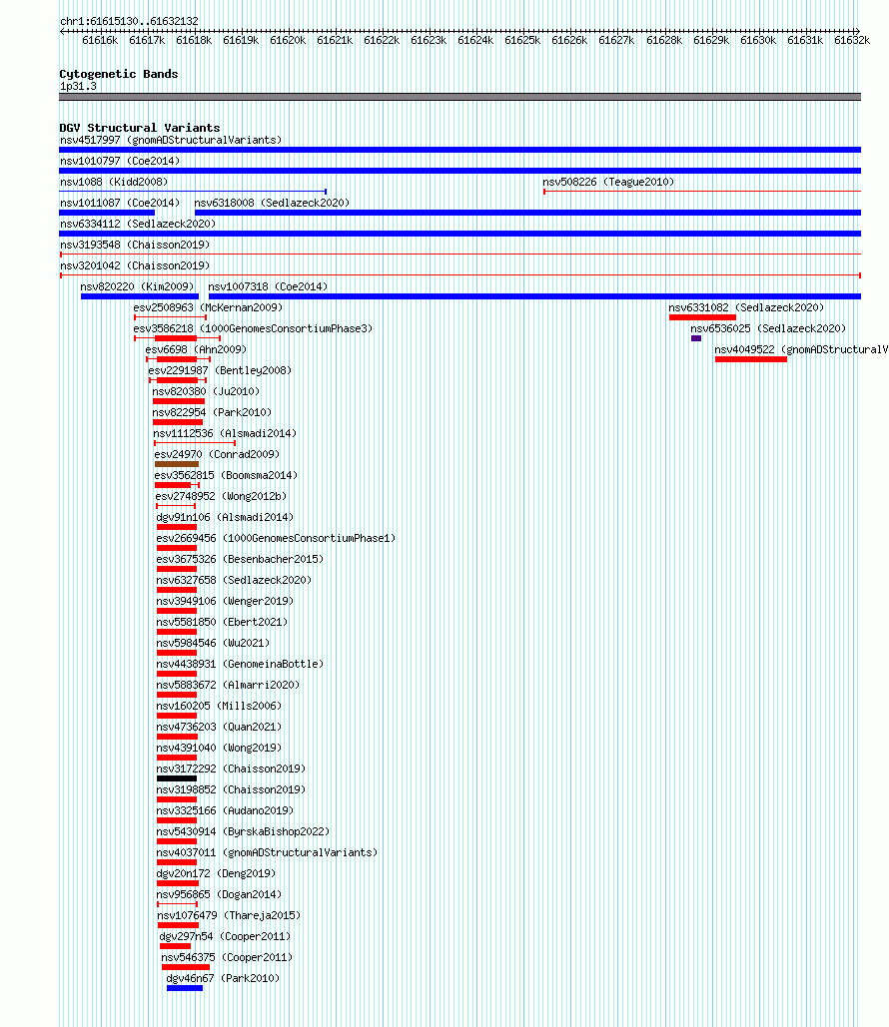Click the DGV Structural Variants track title

tap(140, 128)
